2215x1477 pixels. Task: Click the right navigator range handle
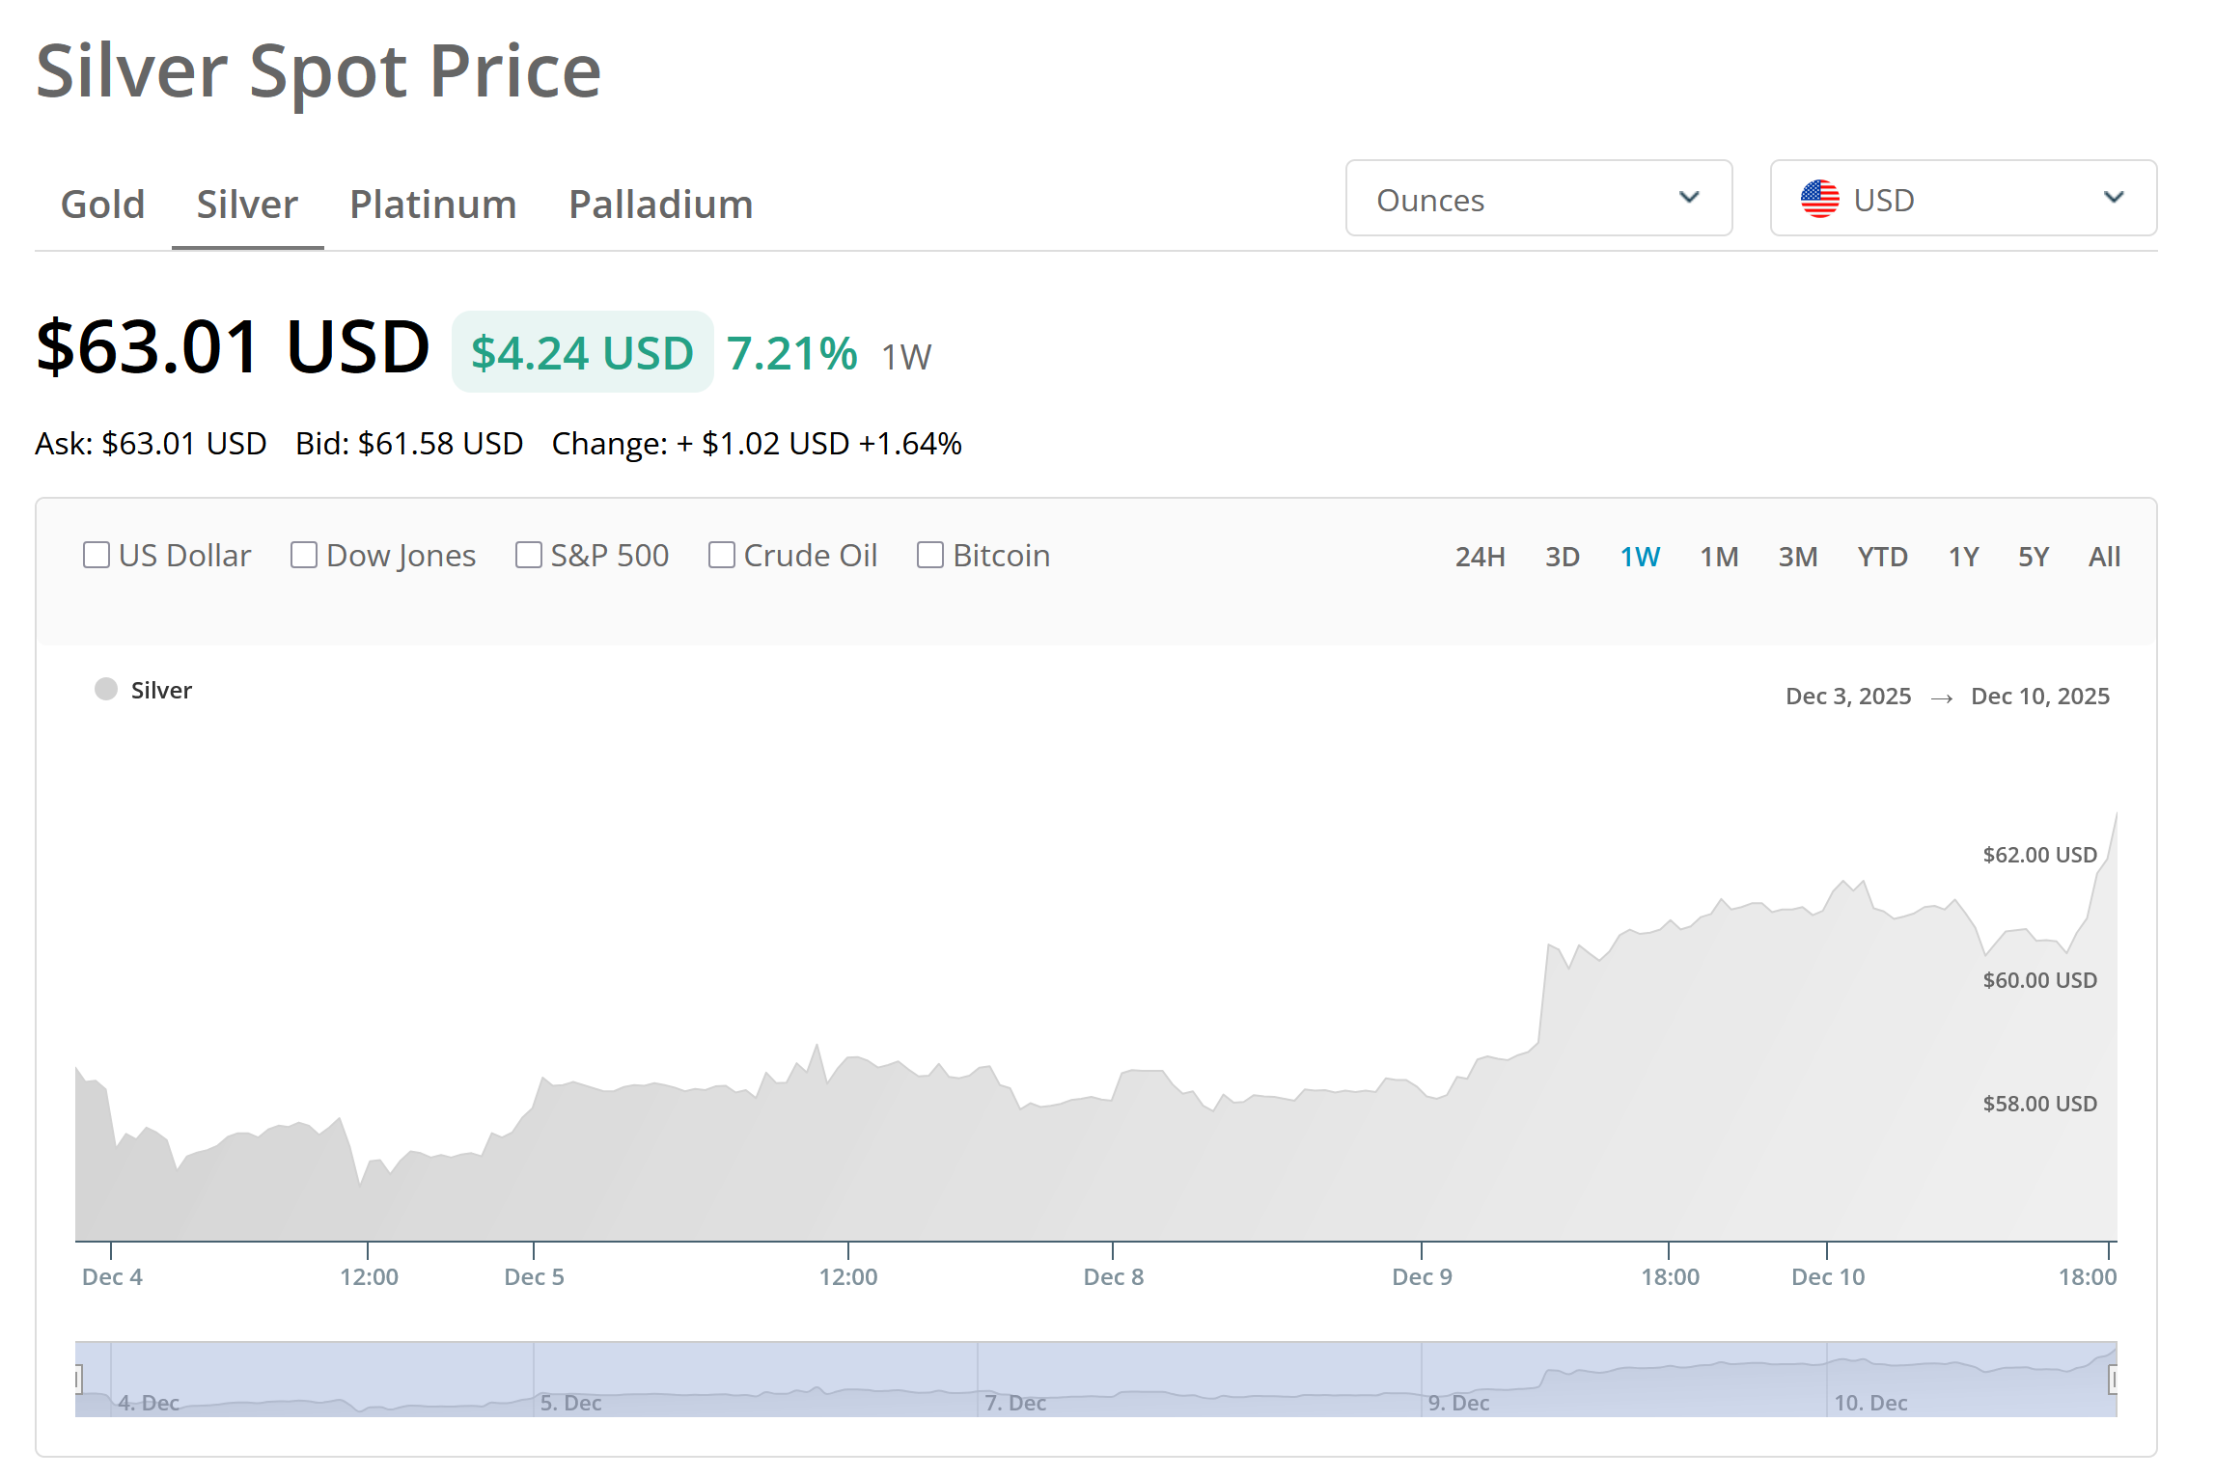coord(2114,1379)
